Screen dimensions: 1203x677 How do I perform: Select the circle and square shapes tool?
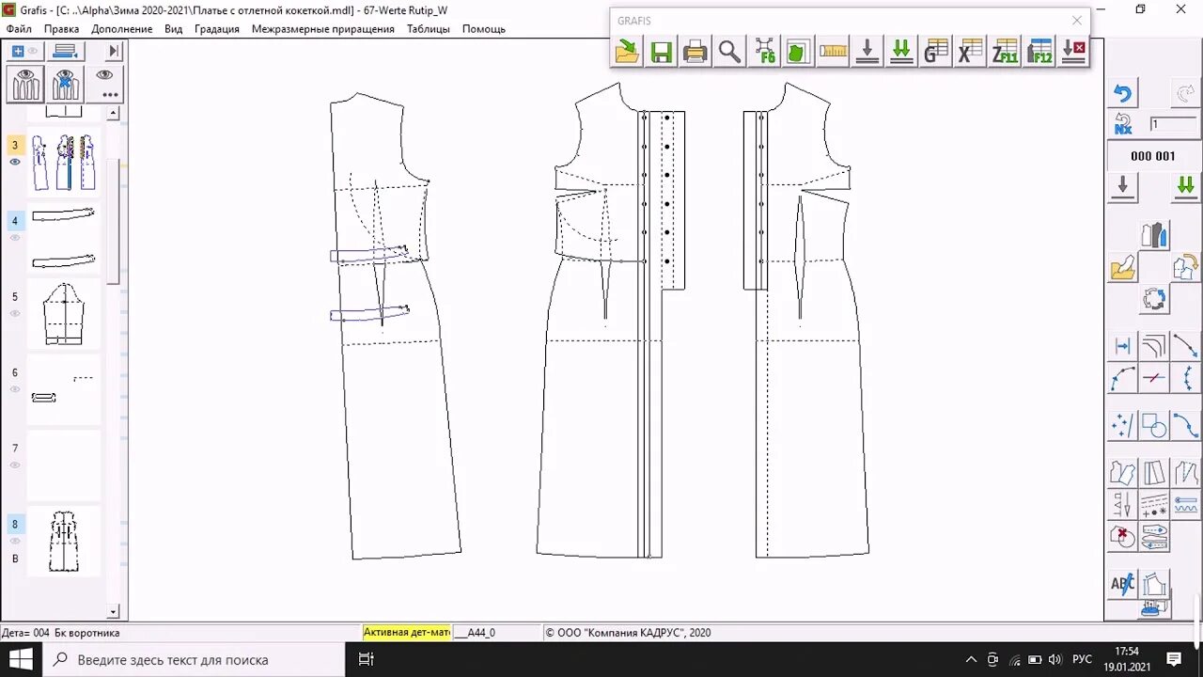1154,426
